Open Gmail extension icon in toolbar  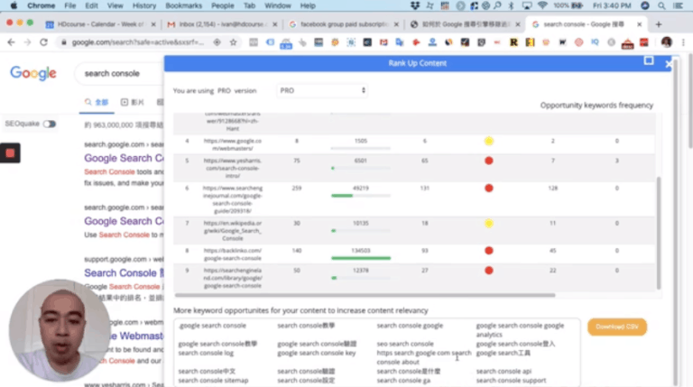point(383,42)
